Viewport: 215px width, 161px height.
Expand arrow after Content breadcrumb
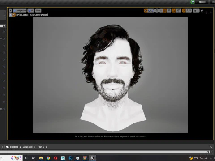[x=20, y=147]
